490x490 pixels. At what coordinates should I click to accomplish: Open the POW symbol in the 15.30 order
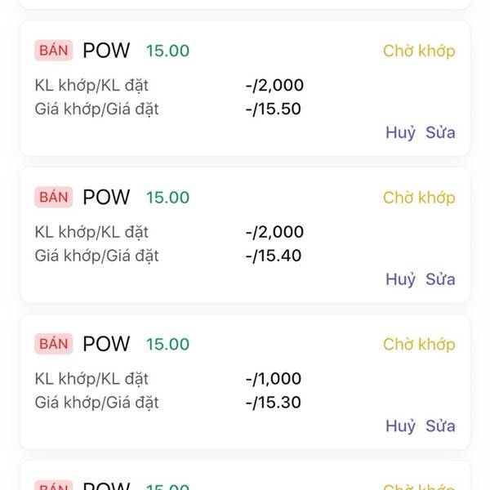[106, 344]
